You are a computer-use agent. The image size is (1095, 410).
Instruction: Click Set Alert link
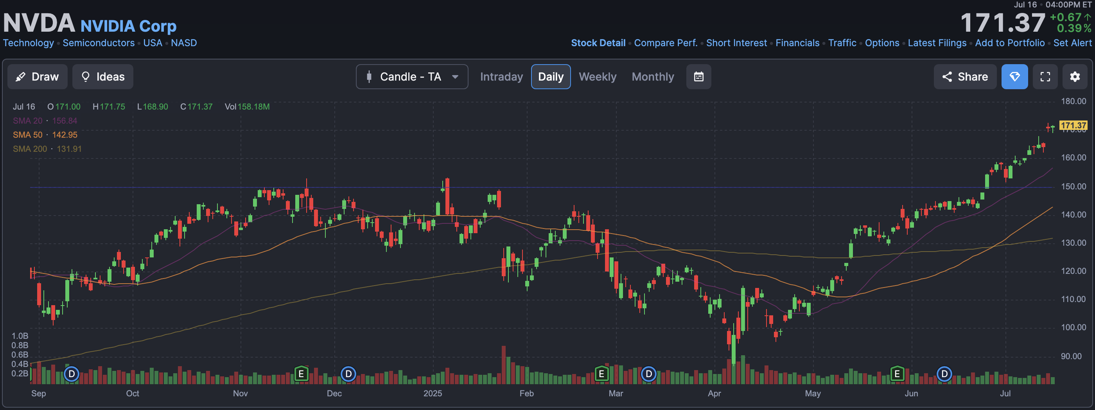(x=1072, y=43)
